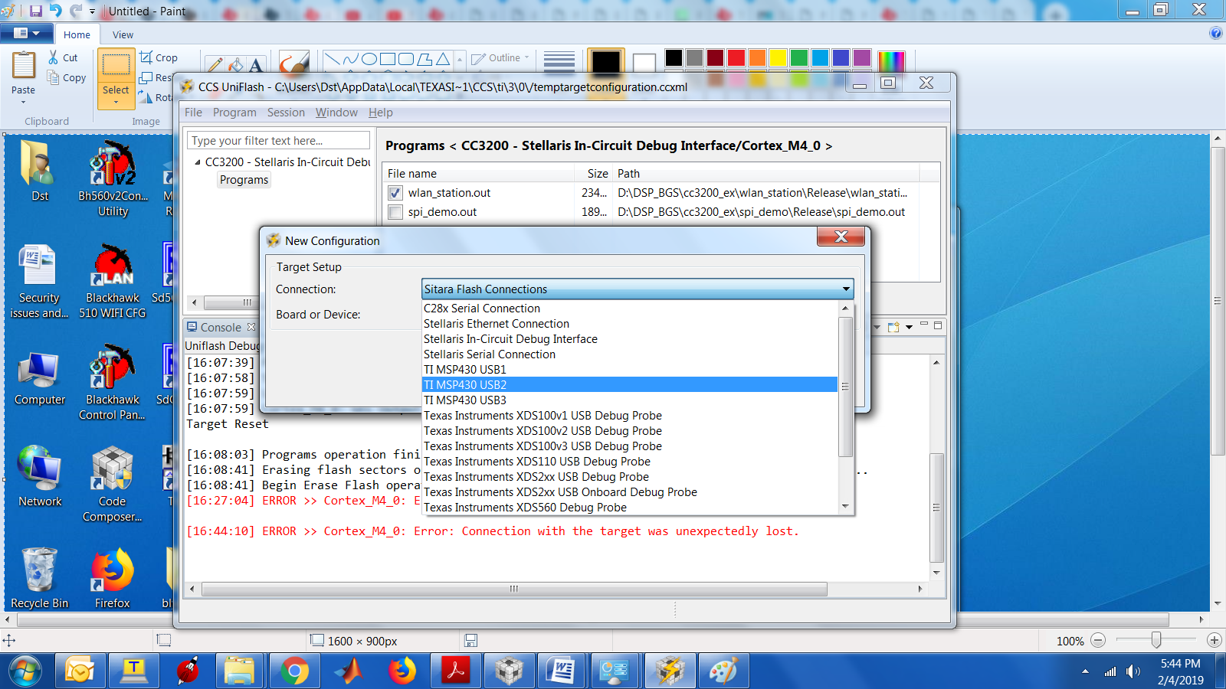1226x689 pixels.
Task: Zoom in with the plus button in Paint
Action: click(x=1214, y=640)
